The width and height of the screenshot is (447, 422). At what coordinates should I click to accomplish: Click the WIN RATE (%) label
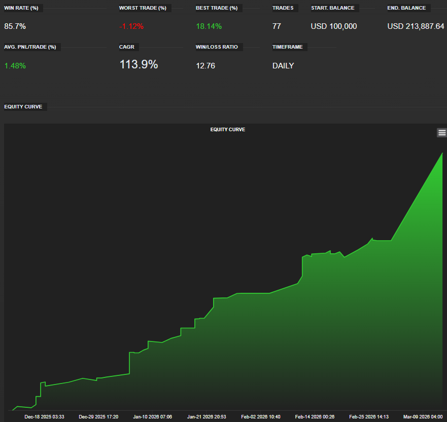[x=21, y=8]
